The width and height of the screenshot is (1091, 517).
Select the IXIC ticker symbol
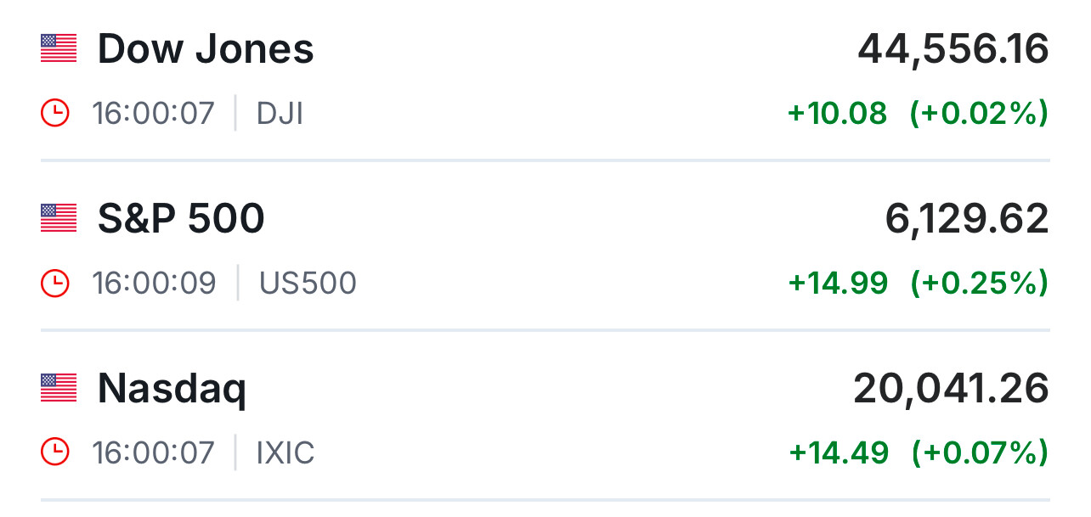point(285,452)
